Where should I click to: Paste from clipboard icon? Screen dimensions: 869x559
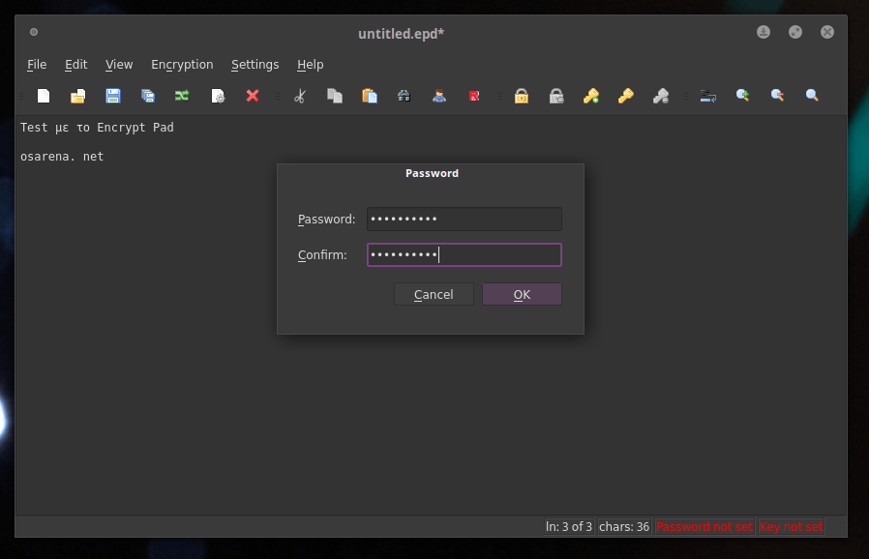[x=370, y=96]
